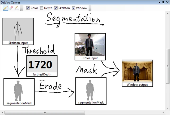Open the panel window position dropdown arrow

coord(159,2)
